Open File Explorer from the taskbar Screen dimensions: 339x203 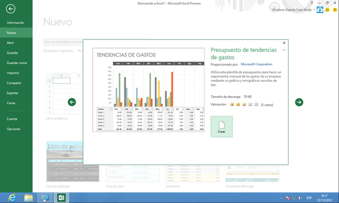click(29, 198)
